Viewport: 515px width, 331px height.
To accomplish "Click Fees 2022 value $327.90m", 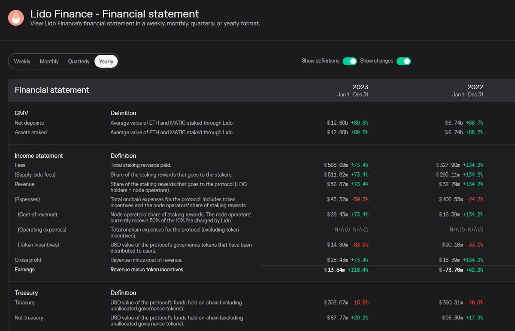I will pyautogui.click(x=448, y=165).
